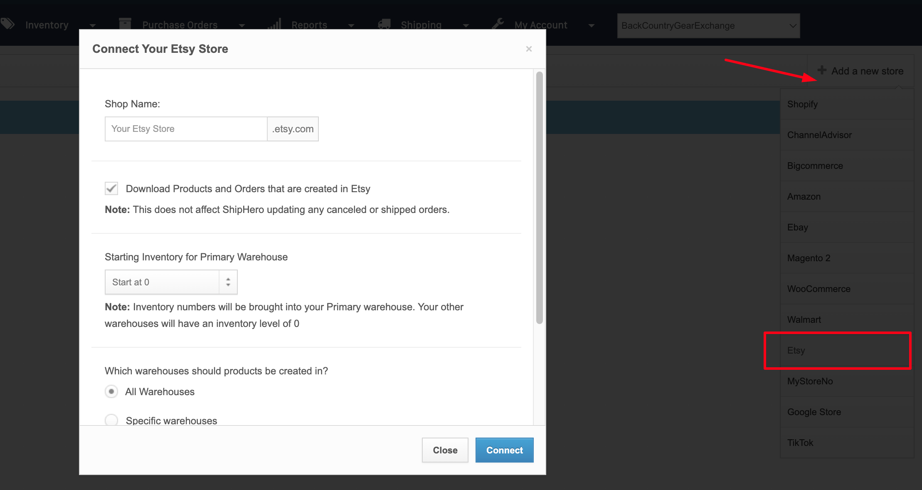
Task: Choose Ebay from the store list
Action: pos(847,227)
